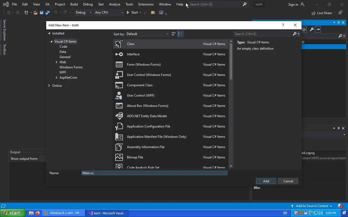Open the Analyze menu
This screenshot has width=348, height=217.
coord(114,4)
